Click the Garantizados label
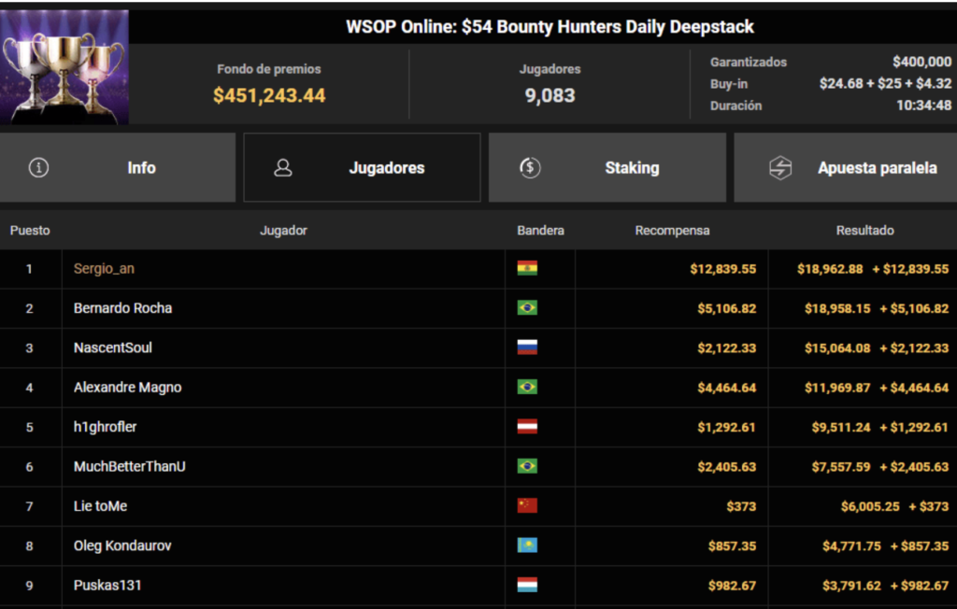Viewport: 957px width, 609px height. 749,62
